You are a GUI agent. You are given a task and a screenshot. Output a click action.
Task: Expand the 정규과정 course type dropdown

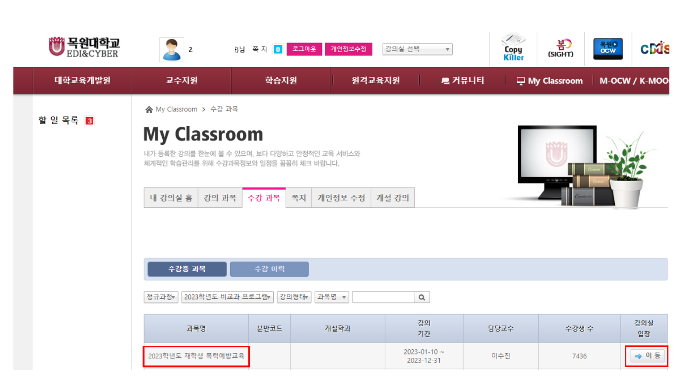point(161,297)
